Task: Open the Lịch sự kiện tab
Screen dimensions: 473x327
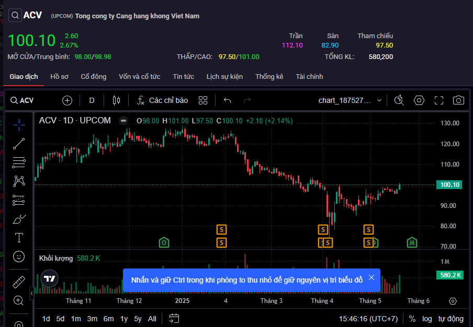Action: 224,76
